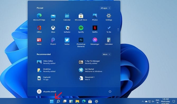Launch PicsArt
This screenshot has width=177, height=104.
coord(53,41)
